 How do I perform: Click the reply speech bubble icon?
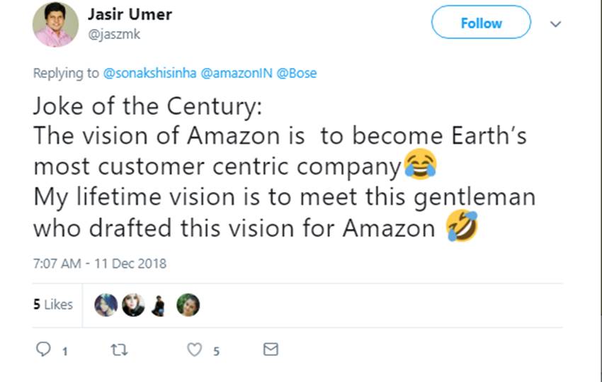click(x=44, y=349)
